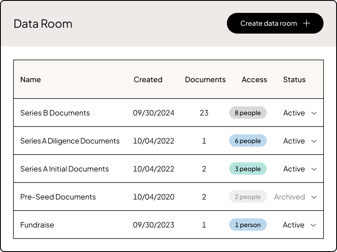Expand the status chevron for Pre-Seed Documents
The image size is (337, 252).
pyautogui.click(x=314, y=197)
